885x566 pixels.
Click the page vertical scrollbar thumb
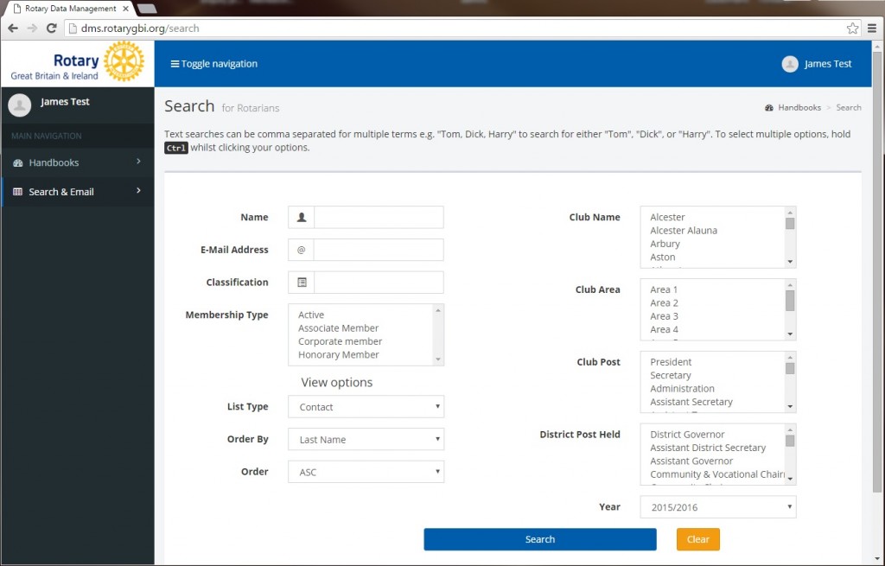click(876, 270)
